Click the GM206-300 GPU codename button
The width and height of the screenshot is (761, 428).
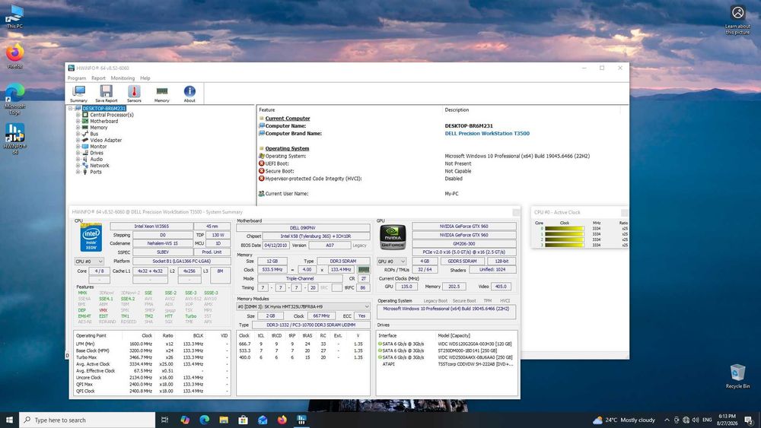[464, 244]
